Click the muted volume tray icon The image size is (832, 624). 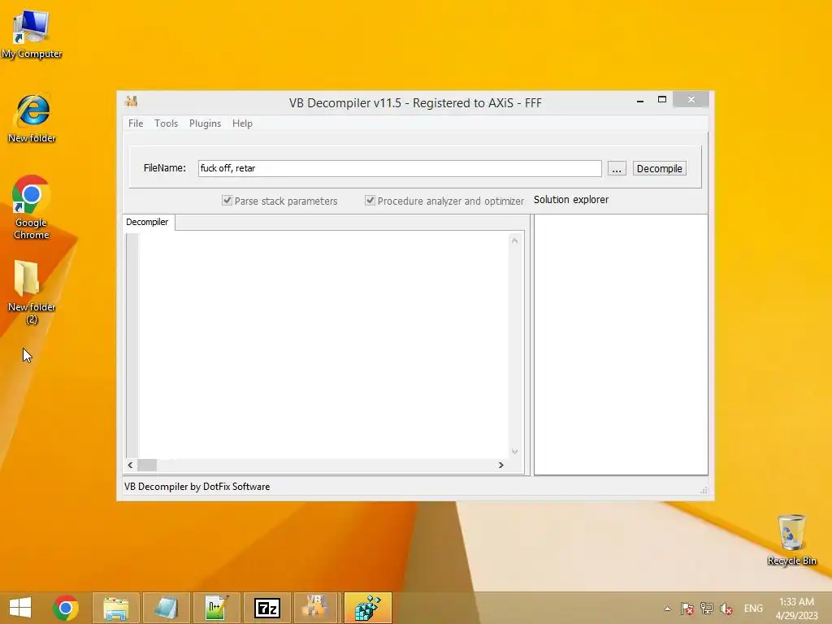(x=726, y=609)
